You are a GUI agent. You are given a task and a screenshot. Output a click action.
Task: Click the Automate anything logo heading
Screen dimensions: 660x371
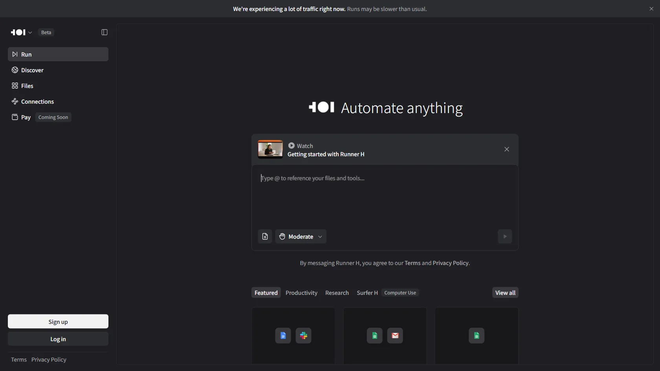(385, 108)
